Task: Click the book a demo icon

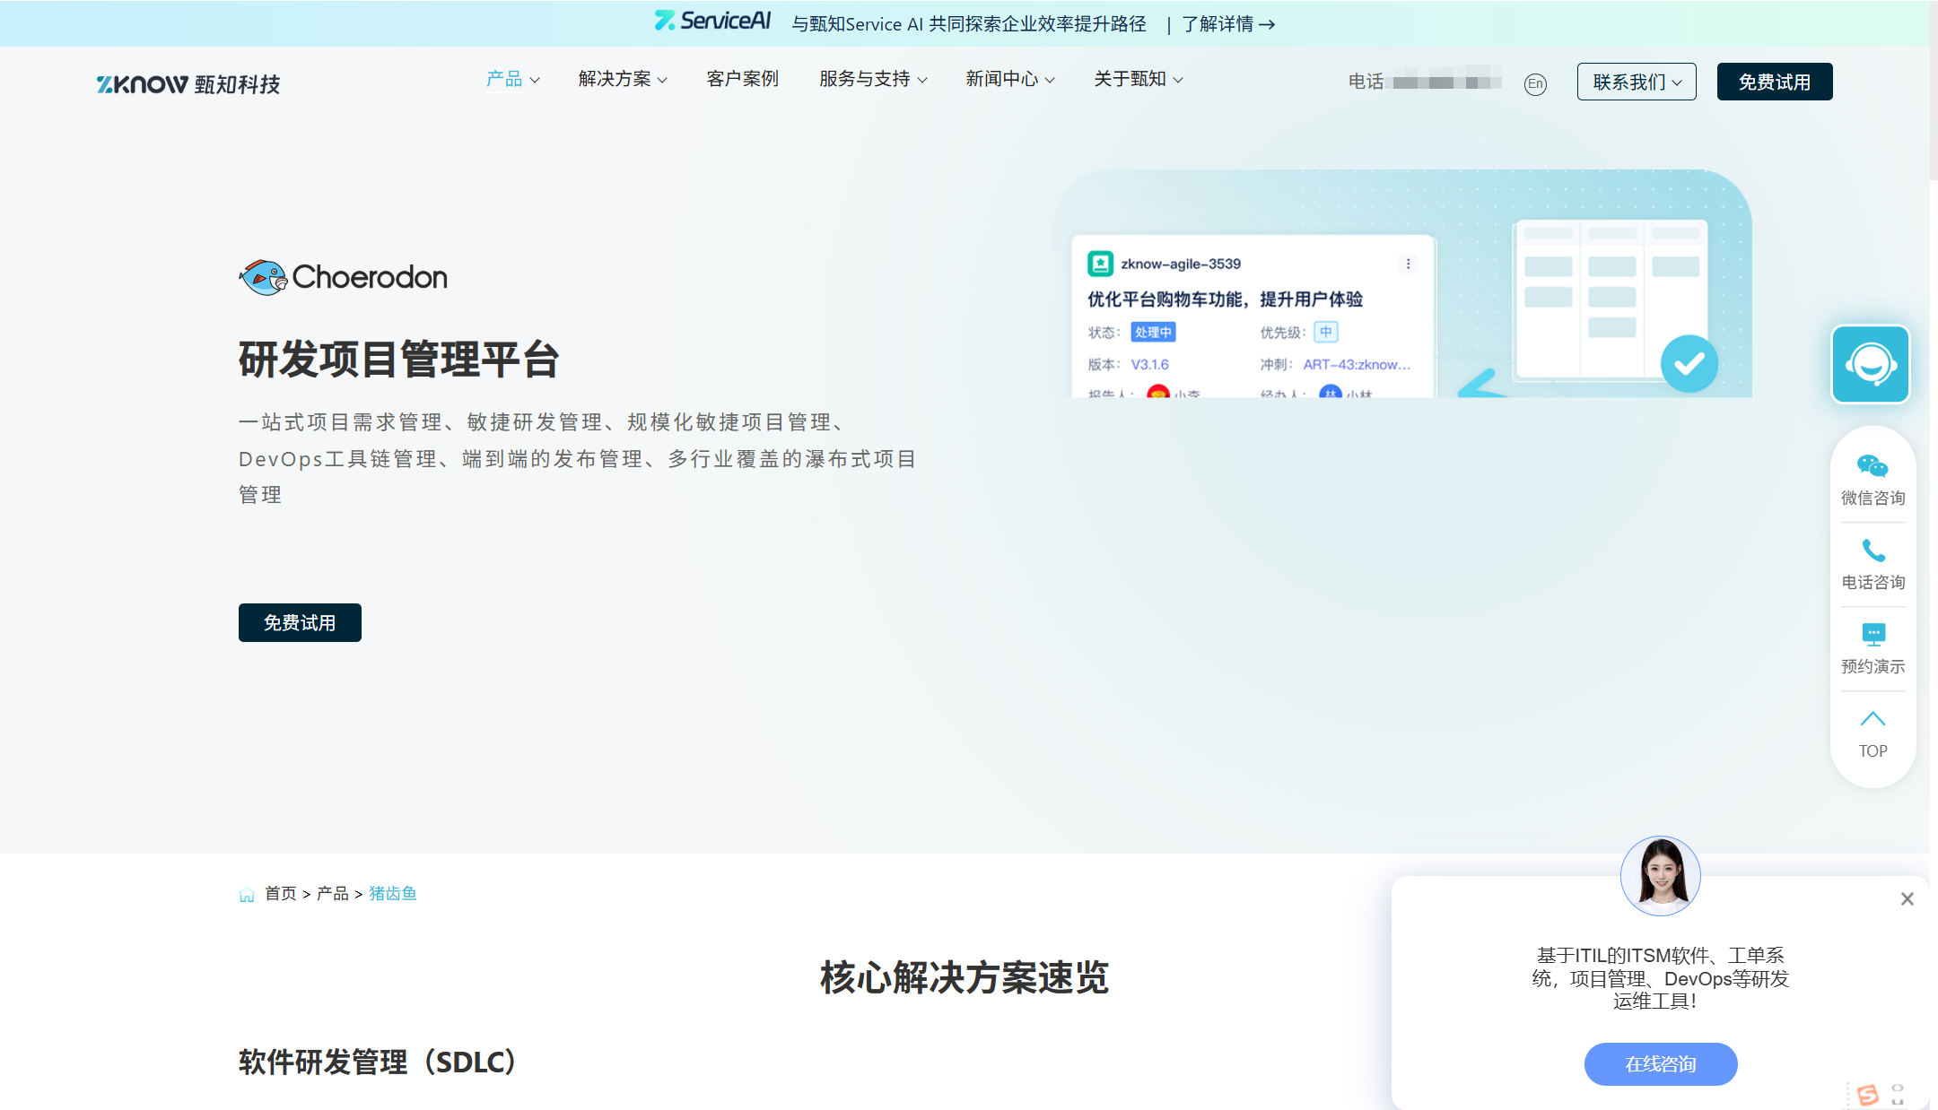Action: [1873, 635]
